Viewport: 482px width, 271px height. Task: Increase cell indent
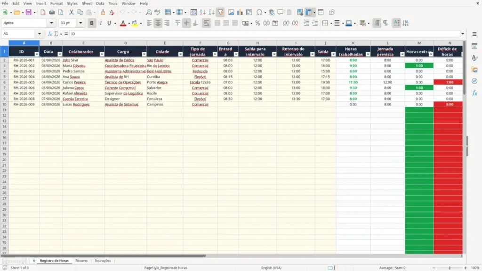pyautogui.click(x=306, y=23)
